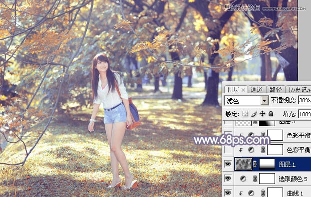This screenshot has height=197, width=311.
Task: Toggle lock all padlock icon
Action: 271,114
